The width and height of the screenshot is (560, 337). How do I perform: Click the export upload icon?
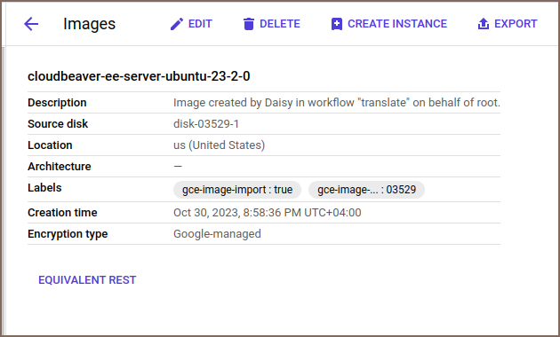point(484,24)
